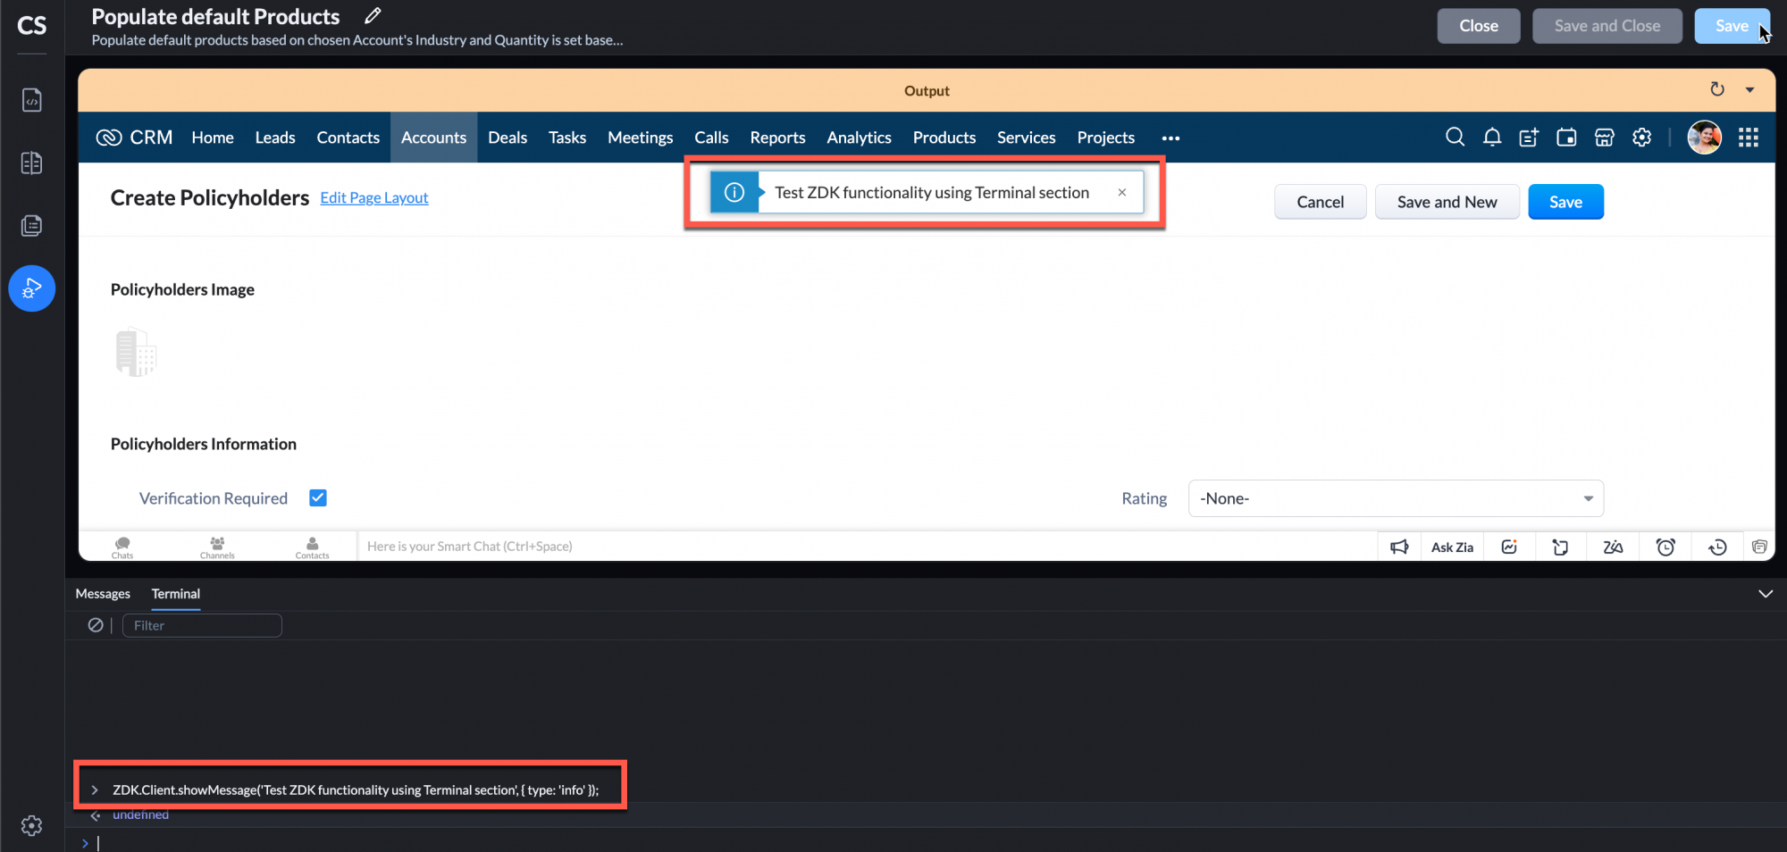Screen dimensions: 1787x852
Task: Open the Rating dropdown
Action: (1395, 498)
